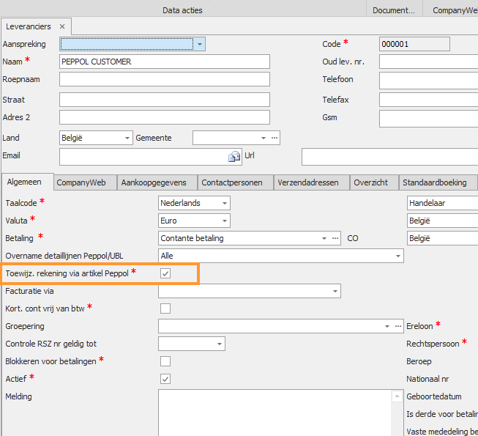The height and width of the screenshot is (436, 478).
Task: Open Betaling lookup via ellipsis button
Action: pyautogui.click(x=336, y=238)
